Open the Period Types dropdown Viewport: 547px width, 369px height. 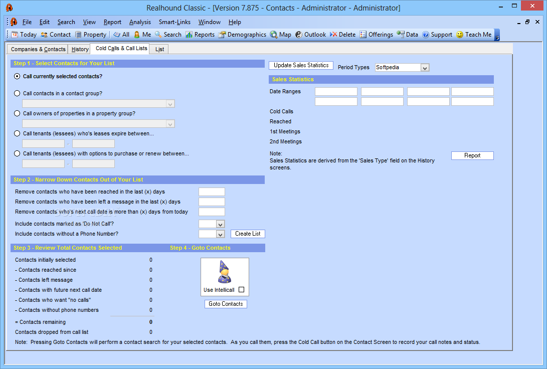(425, 68)
